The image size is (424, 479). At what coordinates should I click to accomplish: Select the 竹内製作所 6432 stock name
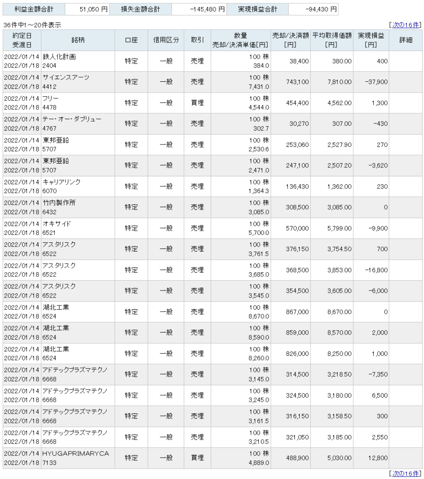click(59, 207)
